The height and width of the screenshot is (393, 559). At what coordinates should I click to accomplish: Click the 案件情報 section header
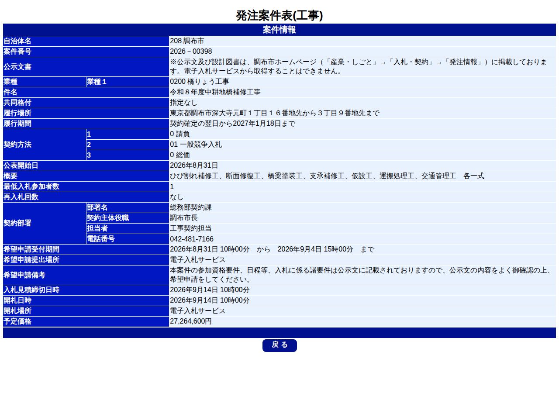(279, 30)
